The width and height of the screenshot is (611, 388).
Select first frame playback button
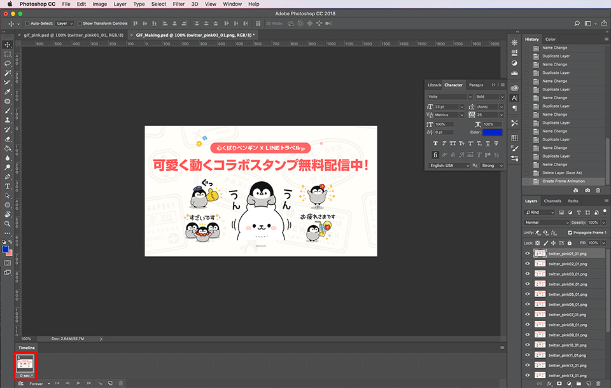coord(57,384)
